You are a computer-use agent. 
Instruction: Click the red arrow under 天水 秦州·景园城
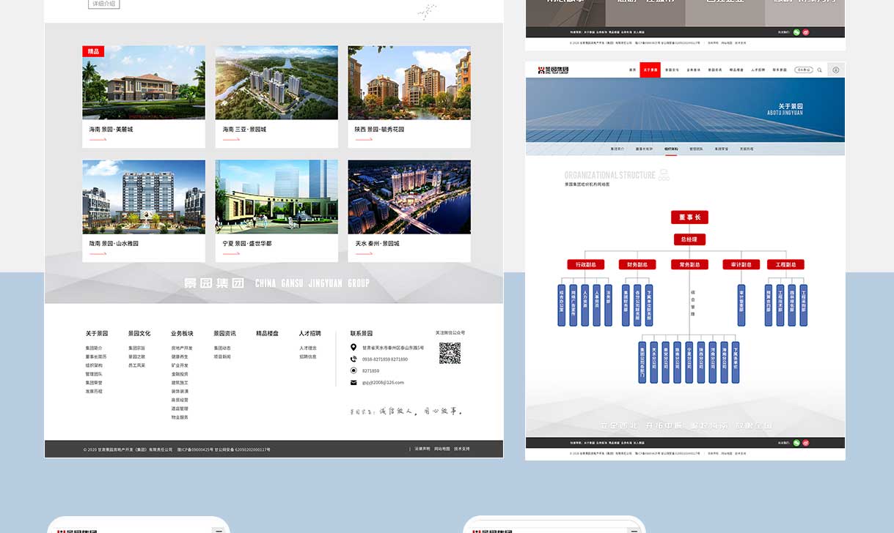click(364, 253)
